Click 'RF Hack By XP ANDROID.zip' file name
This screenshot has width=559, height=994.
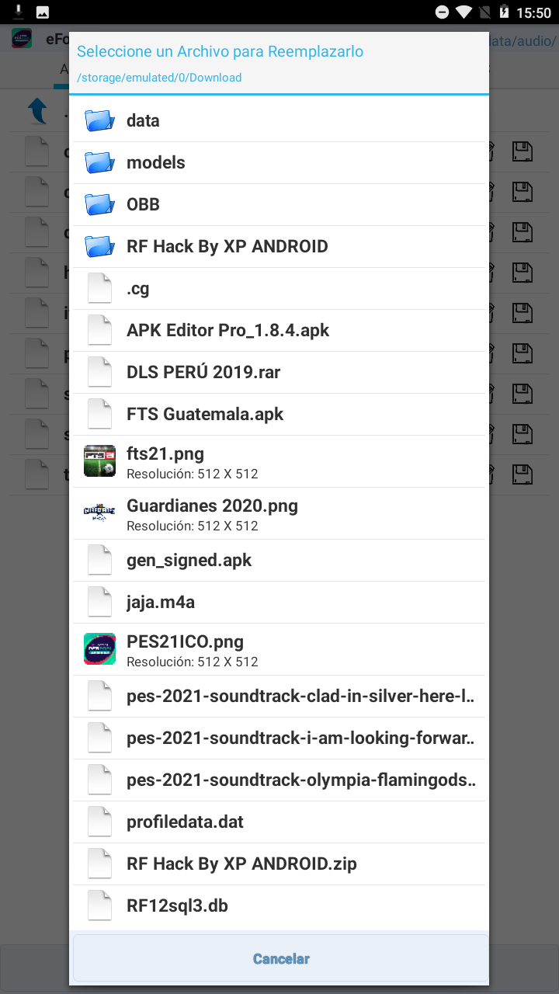coord(241,864)
